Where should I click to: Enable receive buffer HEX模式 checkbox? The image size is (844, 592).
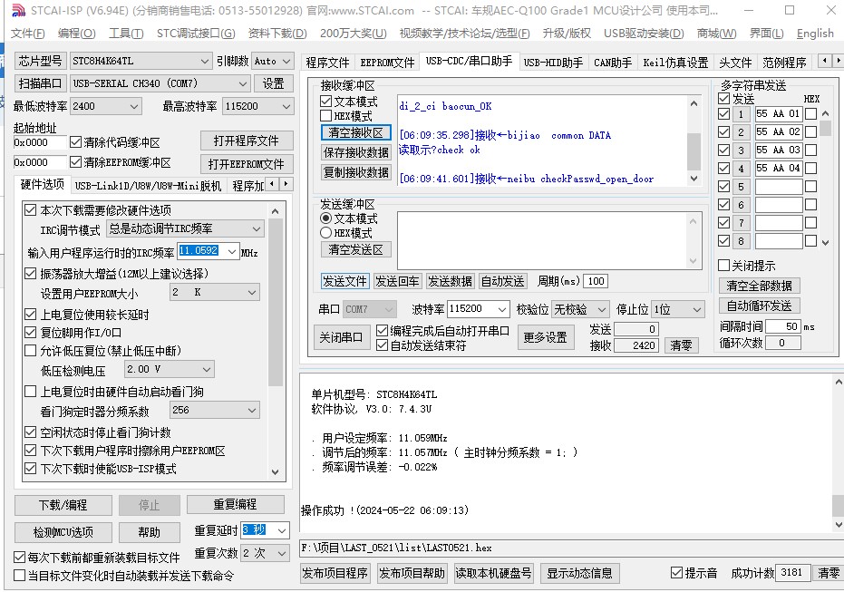pos(325,116)
